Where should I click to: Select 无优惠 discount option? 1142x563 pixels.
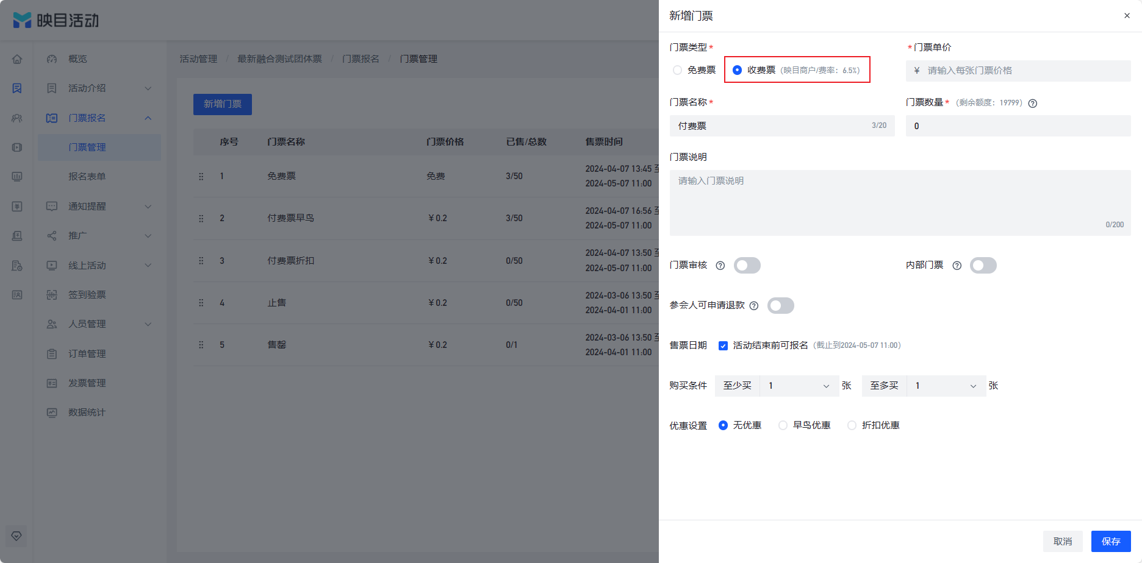pos(723,425)
